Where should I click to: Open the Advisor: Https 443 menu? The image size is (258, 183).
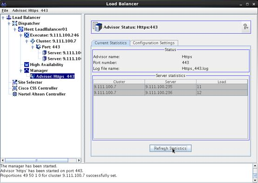30,11
